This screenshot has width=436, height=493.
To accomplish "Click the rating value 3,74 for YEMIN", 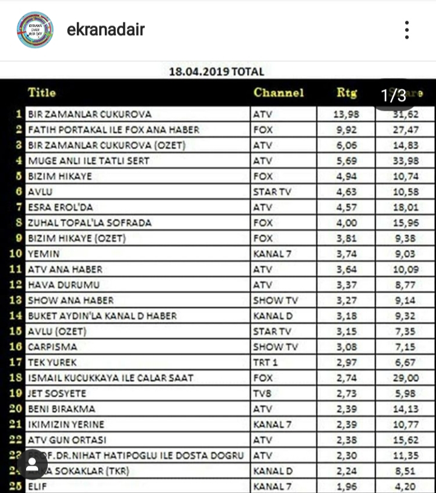I will click(346, 255).
